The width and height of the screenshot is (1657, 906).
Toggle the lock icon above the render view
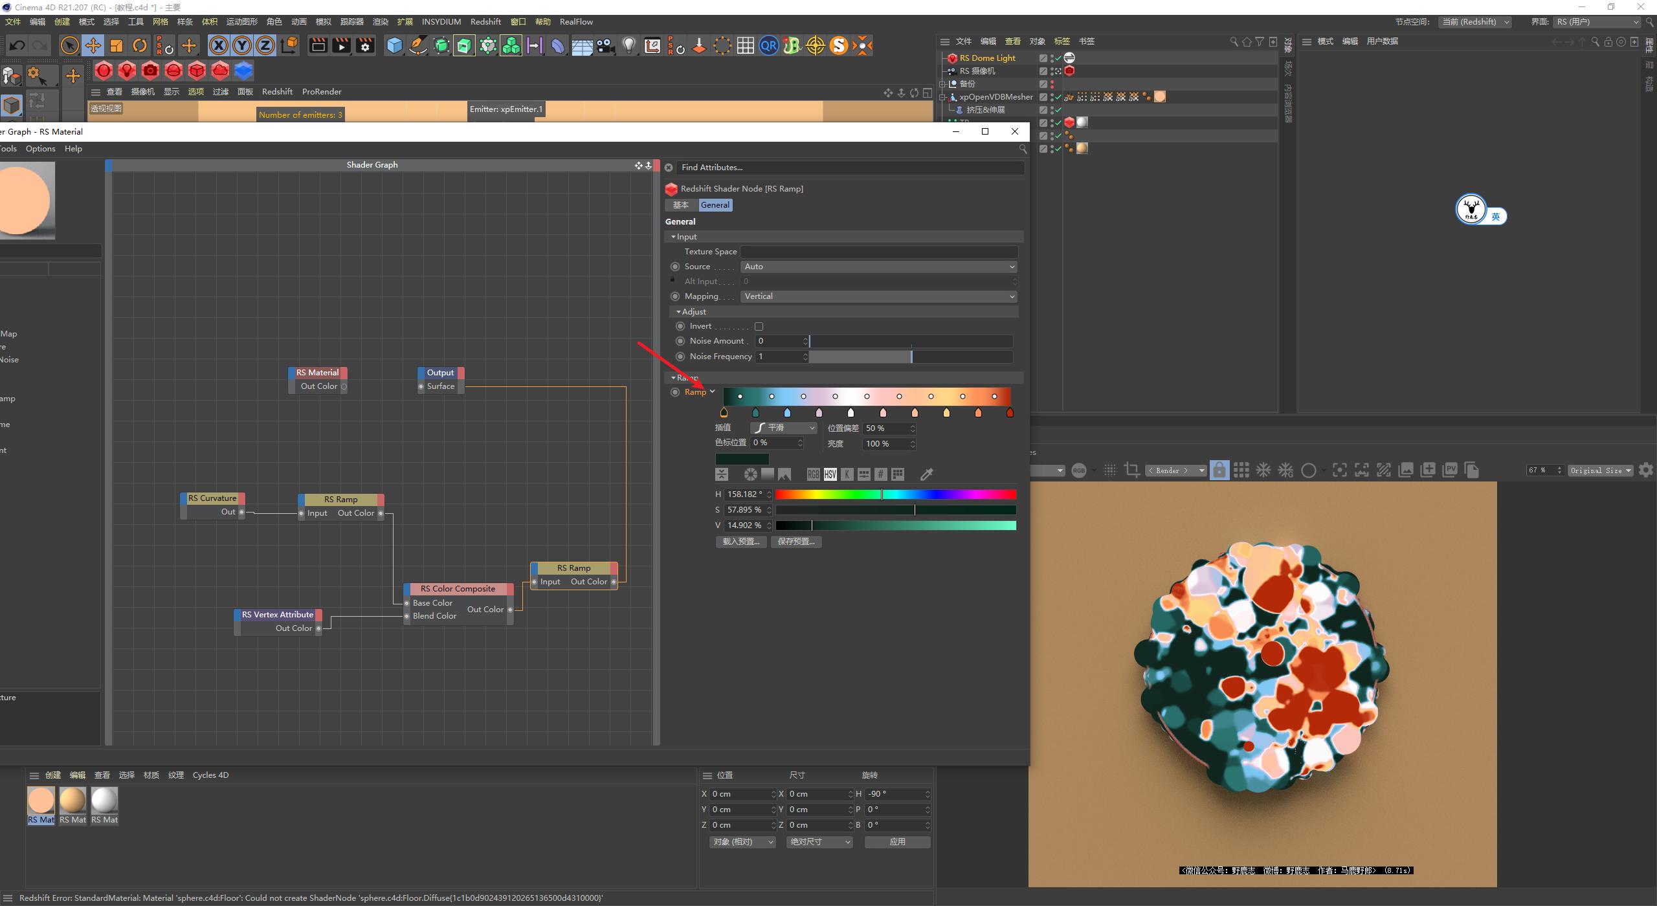[1219, 470]
